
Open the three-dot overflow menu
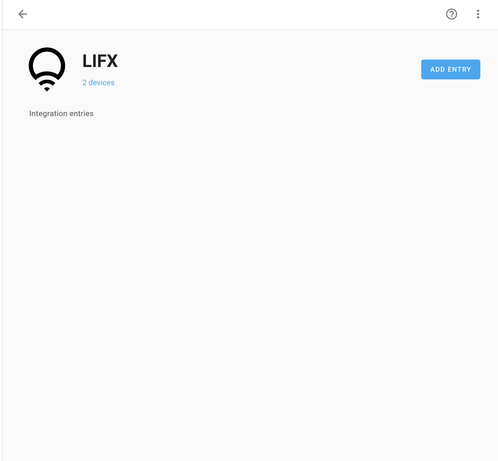click(478, 14)
